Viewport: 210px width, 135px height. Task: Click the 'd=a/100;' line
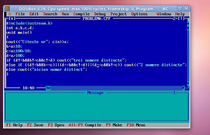coord(15,56)
